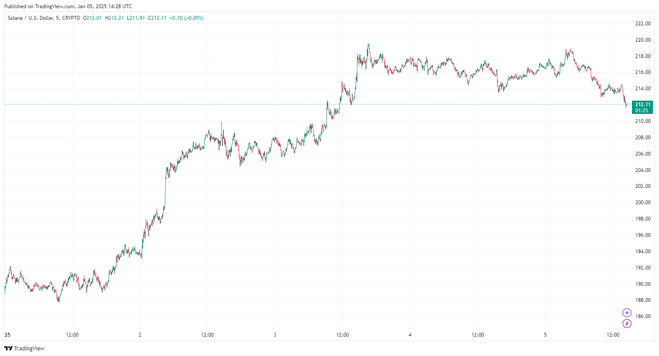Click the 192.00 price axis label
This screenshot has width=659, height=356.
(643, 268)
